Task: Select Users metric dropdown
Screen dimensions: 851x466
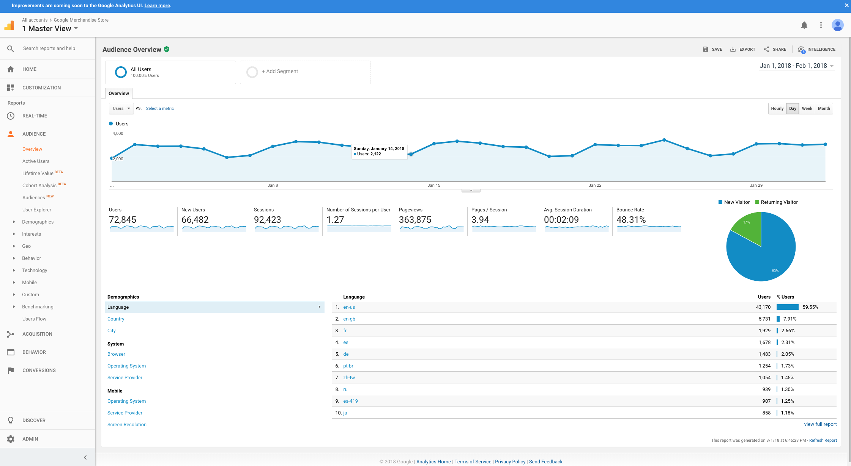Action: 120,108
